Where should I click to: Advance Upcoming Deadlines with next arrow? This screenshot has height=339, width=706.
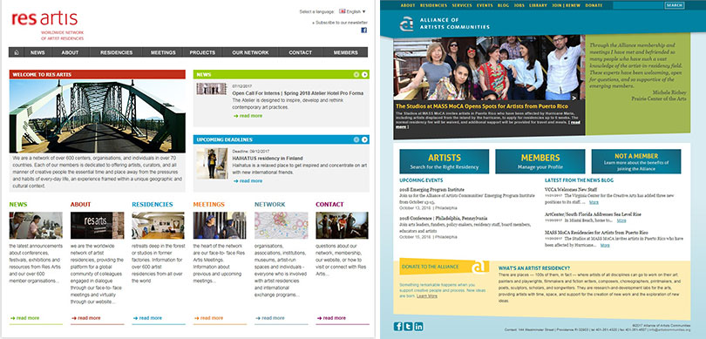click(364, 139)
